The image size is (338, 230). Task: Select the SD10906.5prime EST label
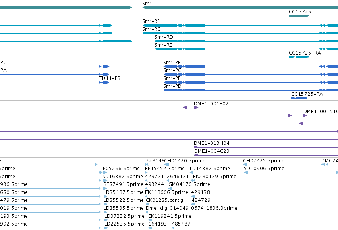tap(264, 169)
